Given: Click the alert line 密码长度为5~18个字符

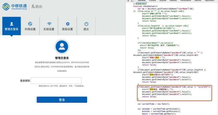Looking at the screenshot, I should coord(158,75).
